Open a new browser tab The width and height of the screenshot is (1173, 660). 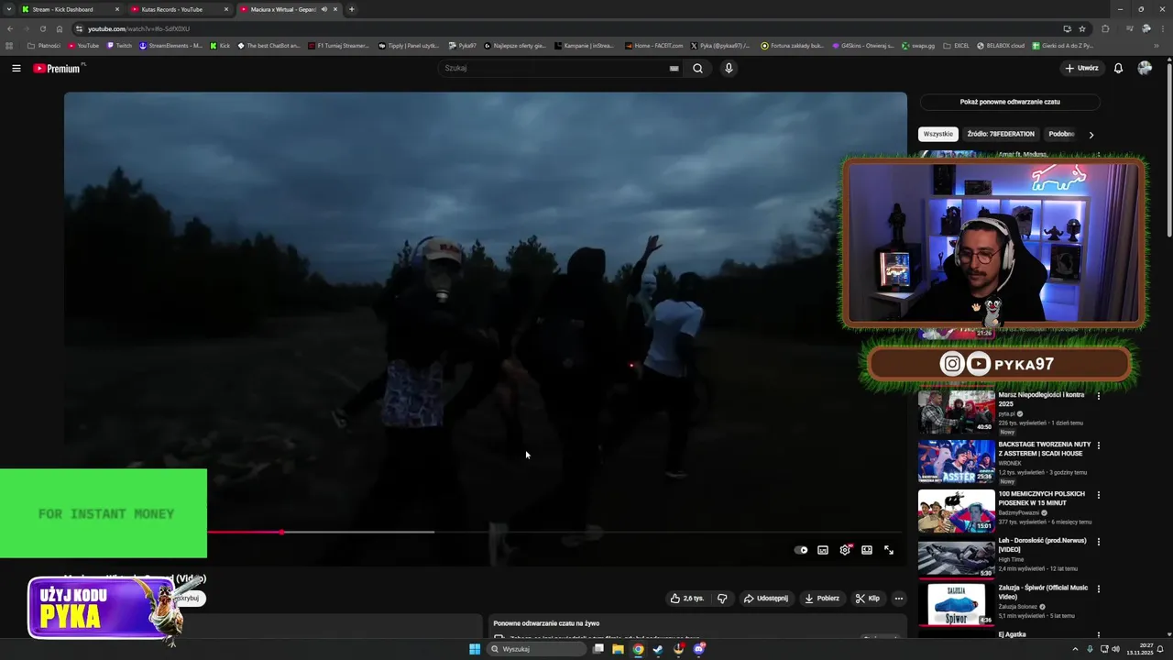click(x=352, y=9)
